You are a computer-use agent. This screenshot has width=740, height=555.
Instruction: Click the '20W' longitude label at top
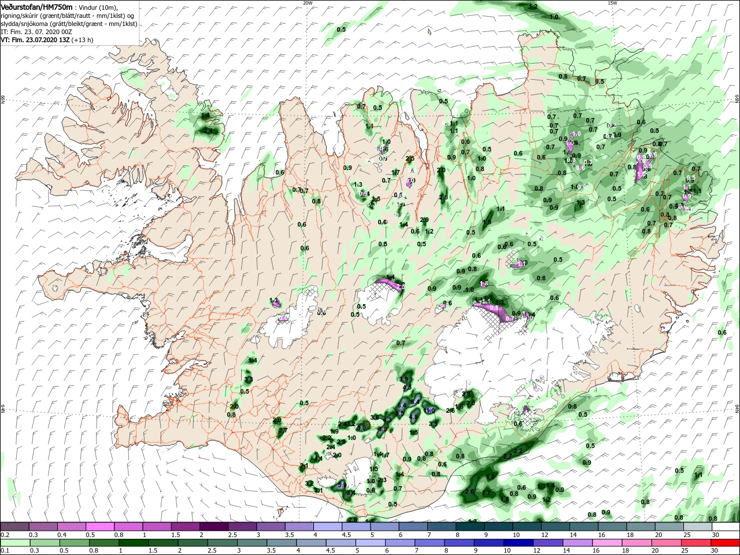coord(308,3)
